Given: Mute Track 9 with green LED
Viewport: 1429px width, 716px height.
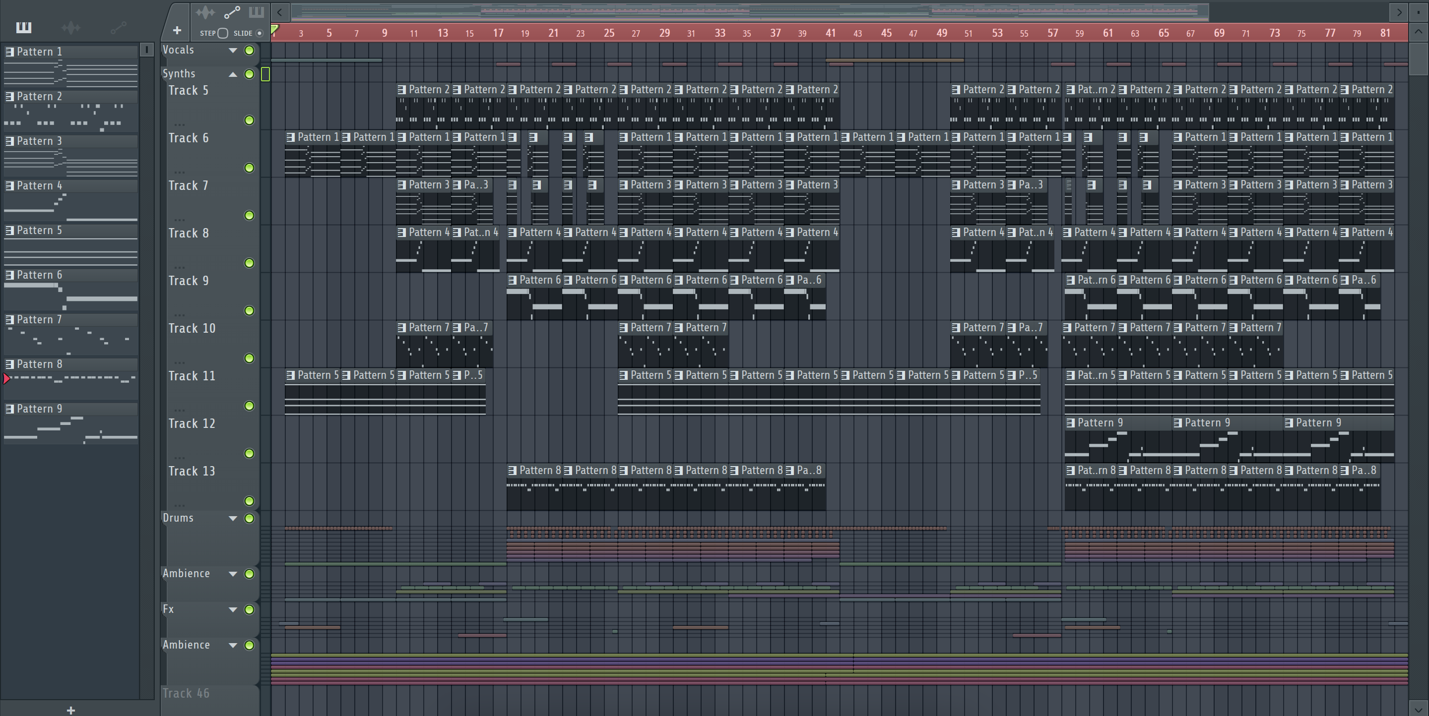Looking at the screenshot, I should pyautogui.click(x=250, y=311).
